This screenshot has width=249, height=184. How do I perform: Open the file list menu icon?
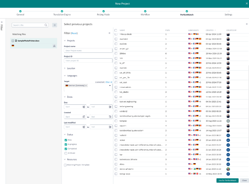[x=55, y=25]
